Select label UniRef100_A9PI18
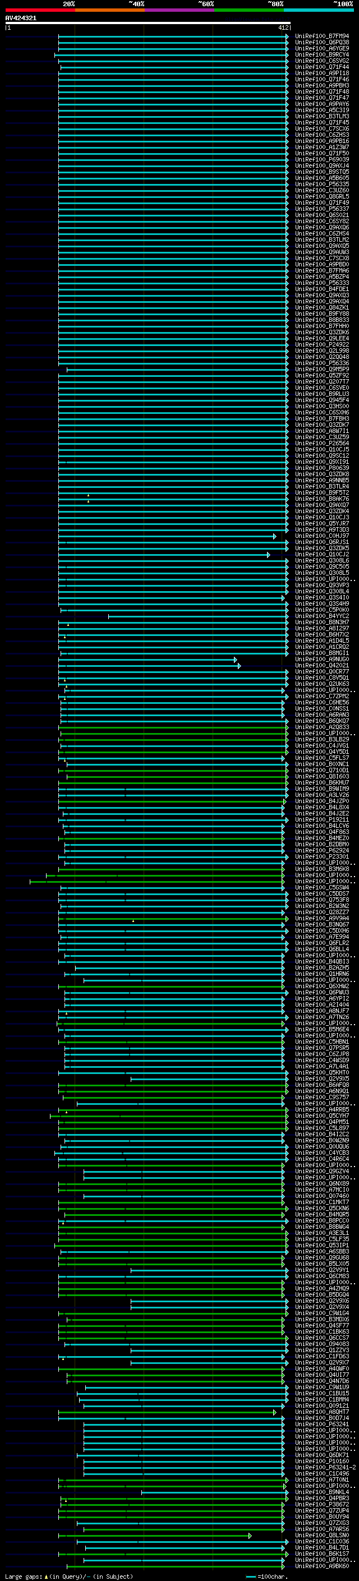This screenshot has height=1581, width=359. [x=322, y=73]
